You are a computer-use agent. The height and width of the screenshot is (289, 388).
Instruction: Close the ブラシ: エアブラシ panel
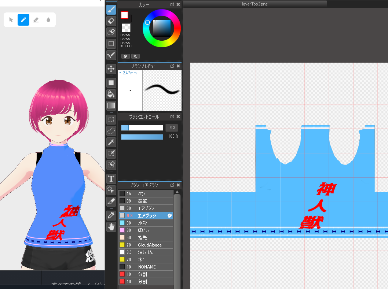click(178, 185)
